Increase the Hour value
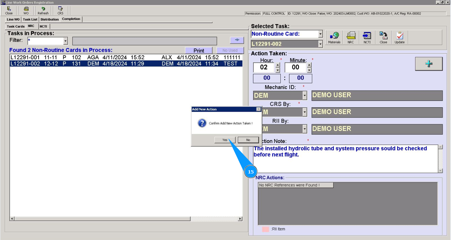451x240 pixels. (278, 65)
